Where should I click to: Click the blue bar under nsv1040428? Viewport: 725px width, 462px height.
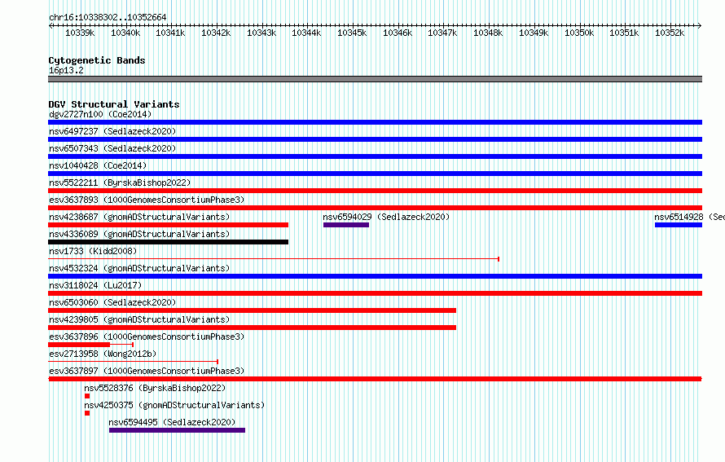[375, 174]
